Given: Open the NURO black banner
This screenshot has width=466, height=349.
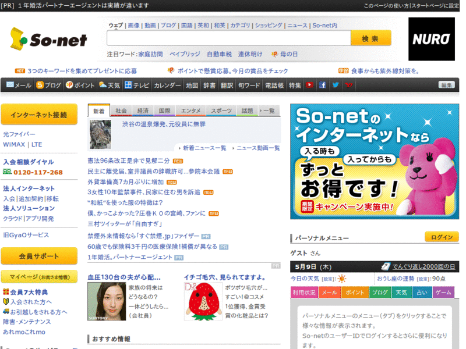Looking at the screenshot, I should coord(432,39).
